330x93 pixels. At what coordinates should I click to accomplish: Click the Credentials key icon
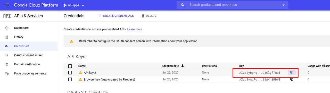(7, 46)
